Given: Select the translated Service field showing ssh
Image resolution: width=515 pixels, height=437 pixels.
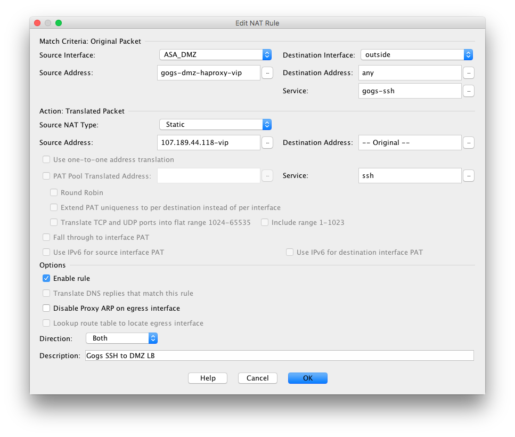Looking at the screenshot, I should pos(410,176).
